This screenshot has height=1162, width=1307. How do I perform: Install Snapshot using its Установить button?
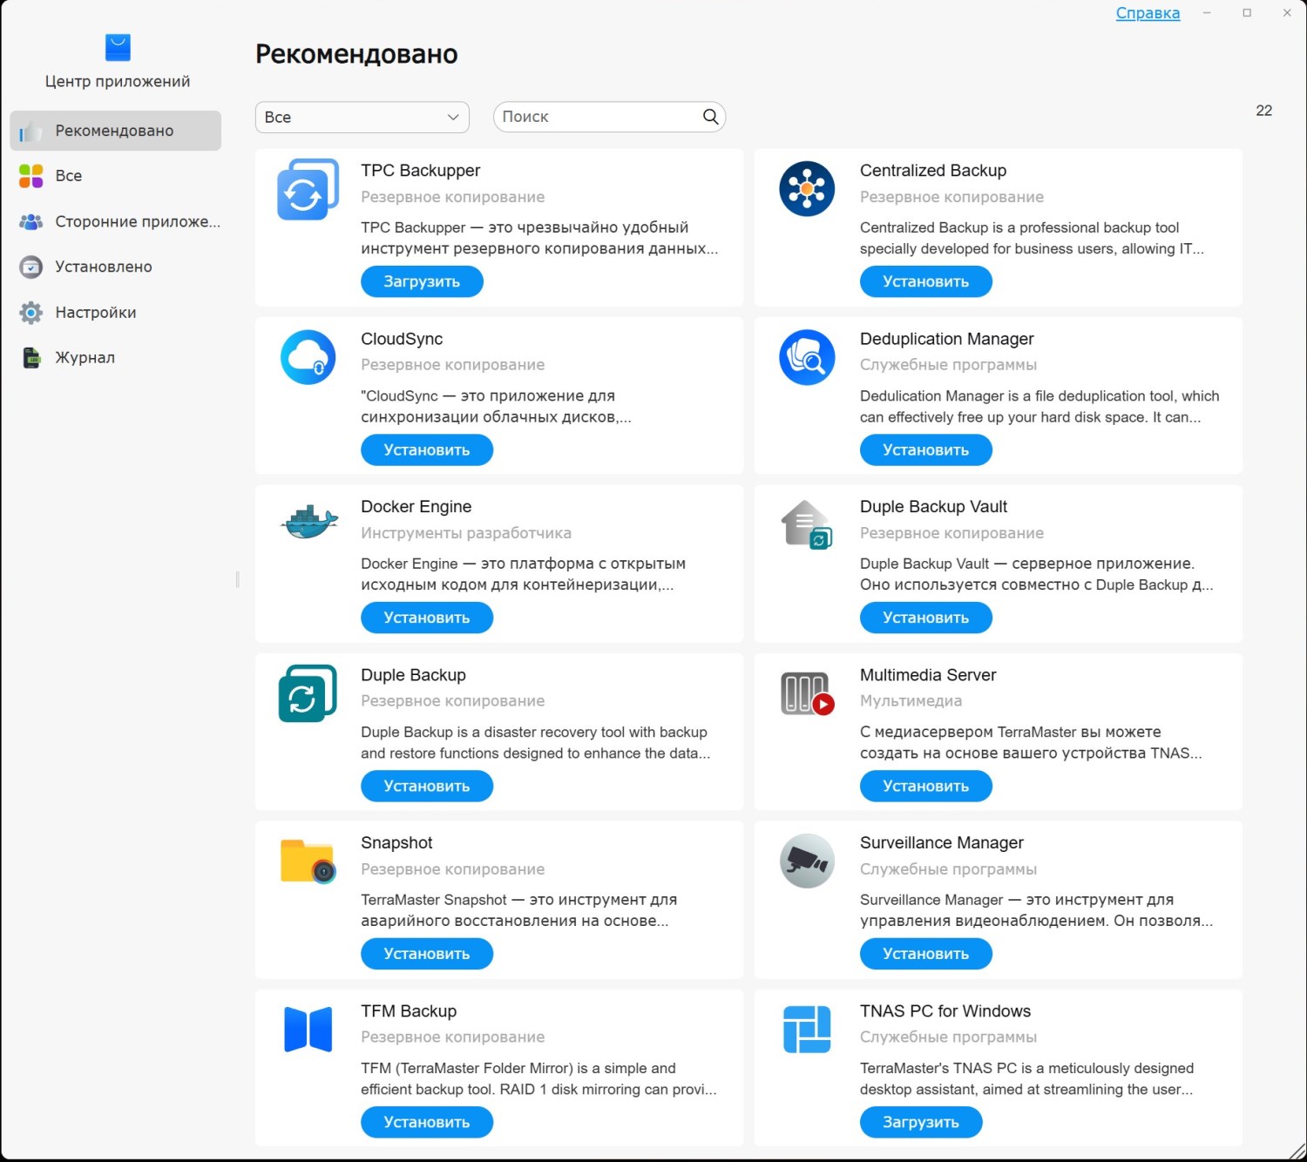pyautogui.click(x=427, y=954)
